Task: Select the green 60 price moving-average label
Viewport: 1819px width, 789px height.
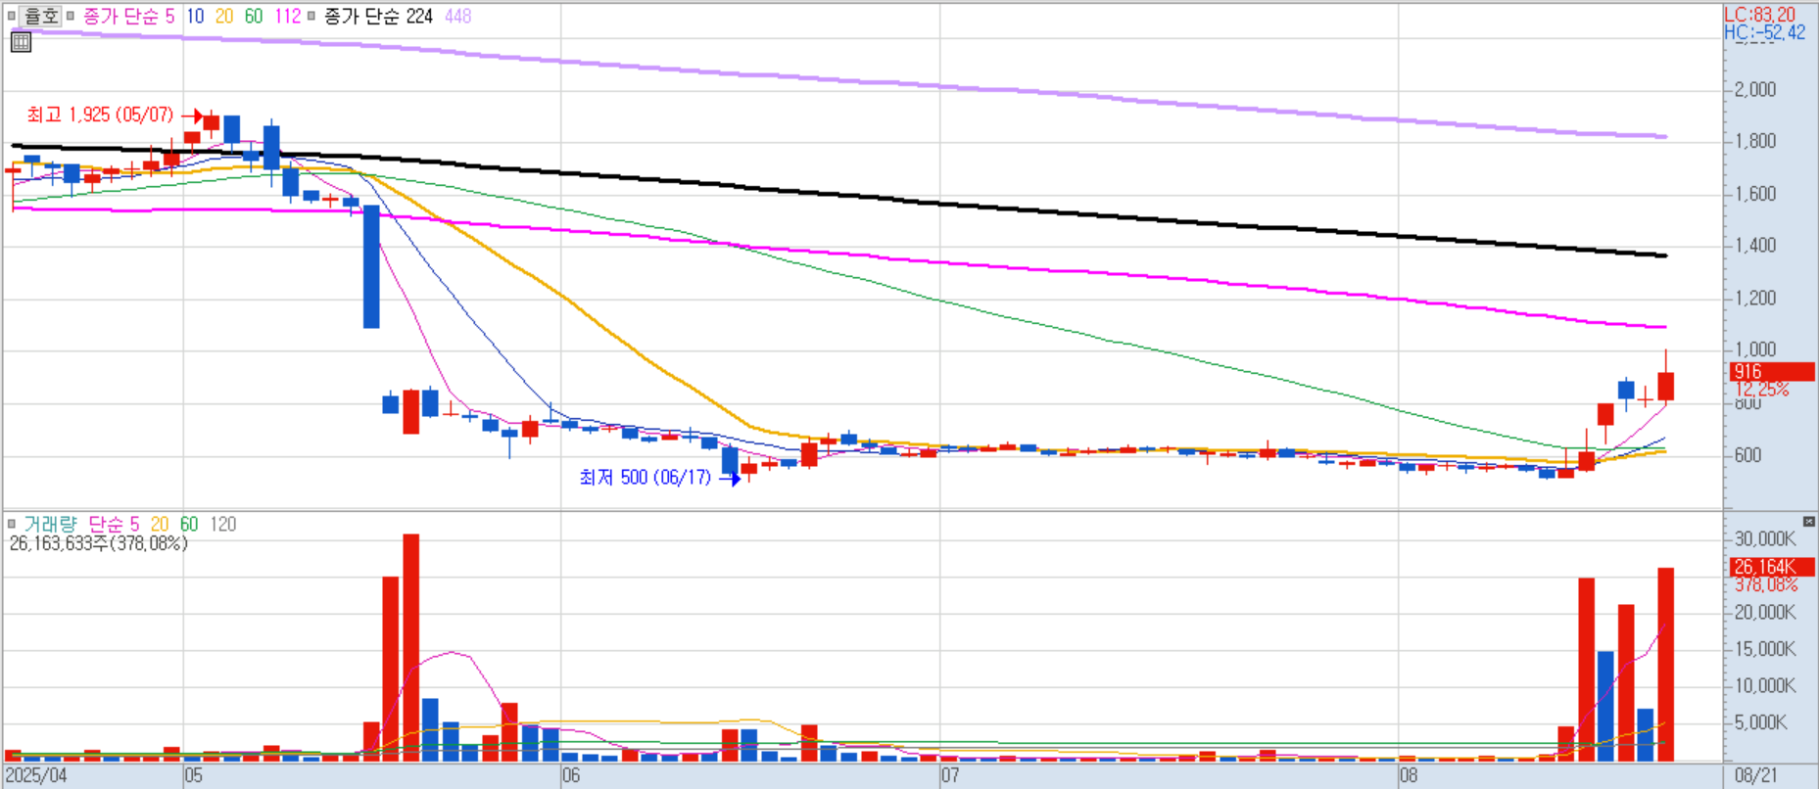Action: (x=254, y=16)
